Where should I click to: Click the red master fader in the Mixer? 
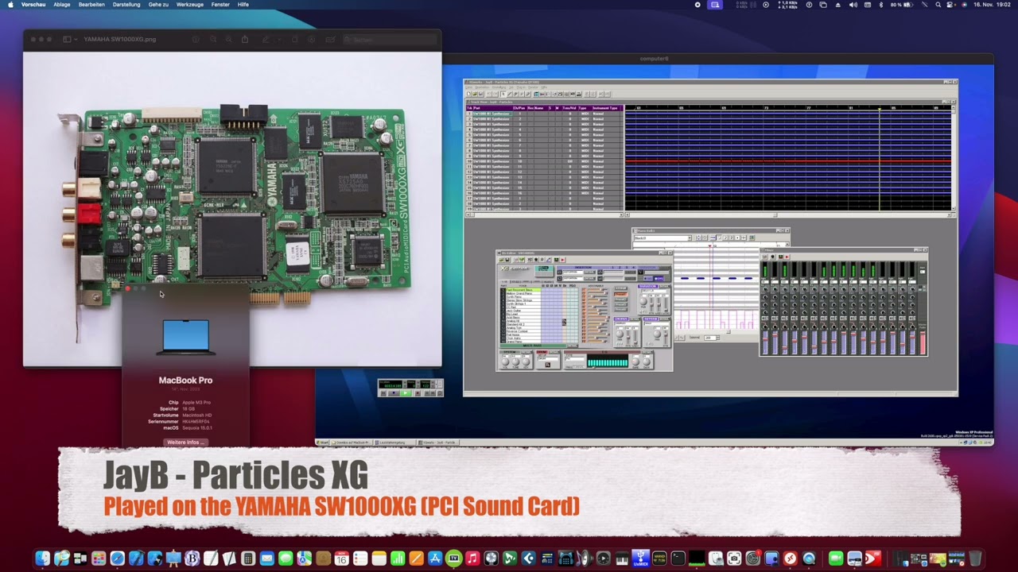923,342
